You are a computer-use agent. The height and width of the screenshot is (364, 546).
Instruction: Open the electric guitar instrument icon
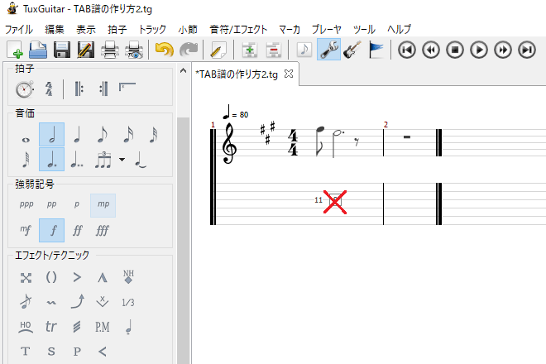click(352, 50)
